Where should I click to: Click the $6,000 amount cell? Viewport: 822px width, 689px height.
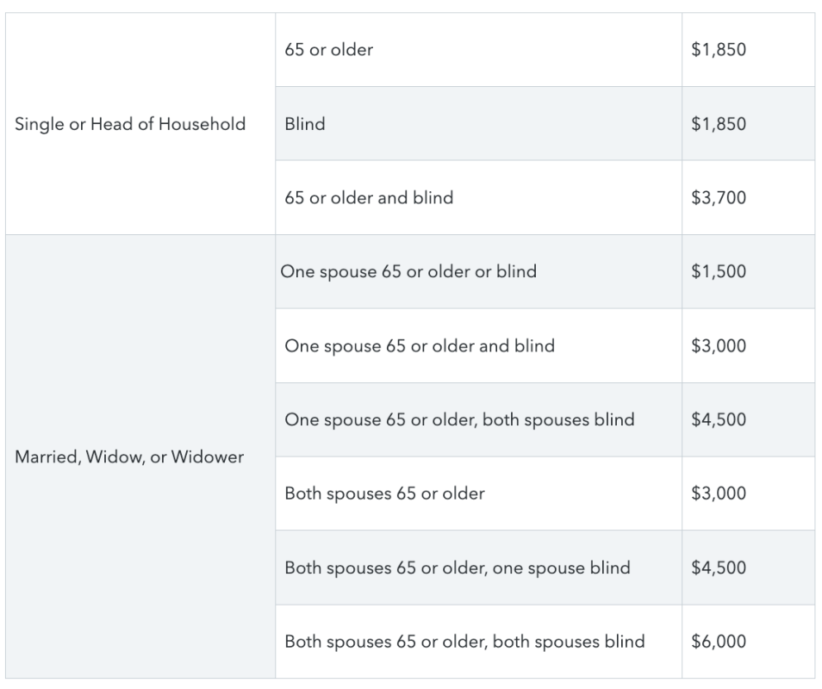pyautogui.click(x=748, y=642)
